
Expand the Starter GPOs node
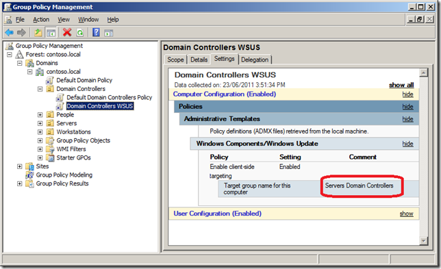(40, 157)
